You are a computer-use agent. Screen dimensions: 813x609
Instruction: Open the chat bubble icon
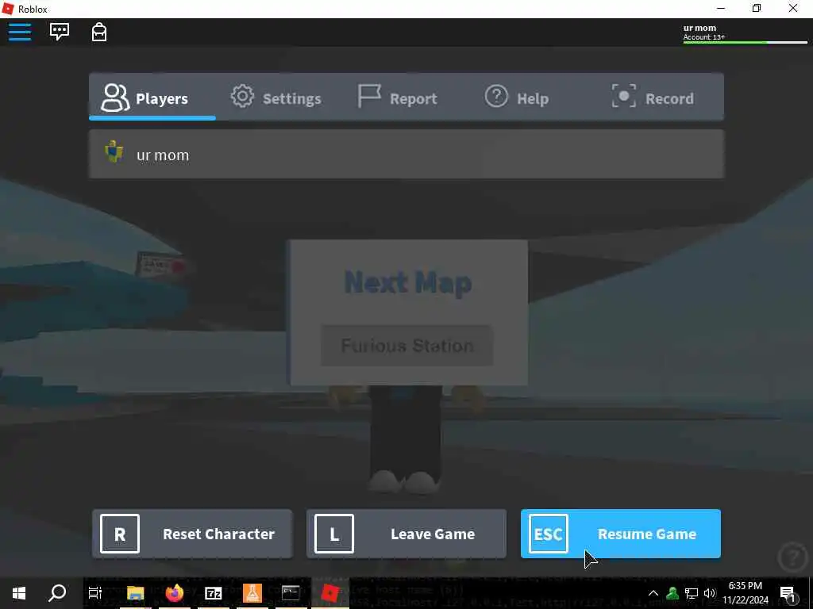pos(60,32)
